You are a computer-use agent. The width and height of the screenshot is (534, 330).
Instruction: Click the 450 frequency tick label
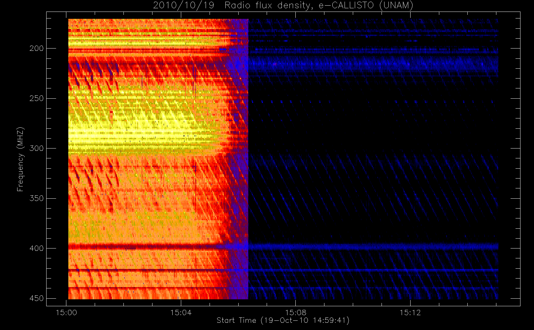tap(36, 298)
